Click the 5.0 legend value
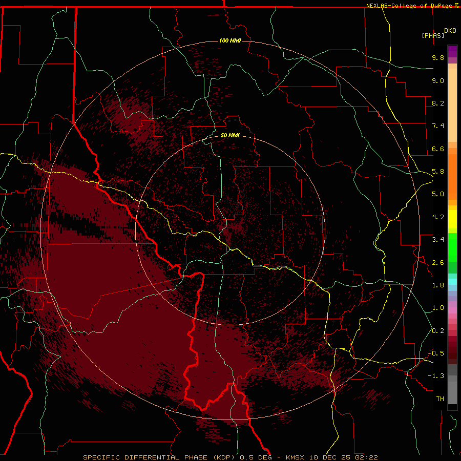Screen dimensions: 461x461 point(438,194)
